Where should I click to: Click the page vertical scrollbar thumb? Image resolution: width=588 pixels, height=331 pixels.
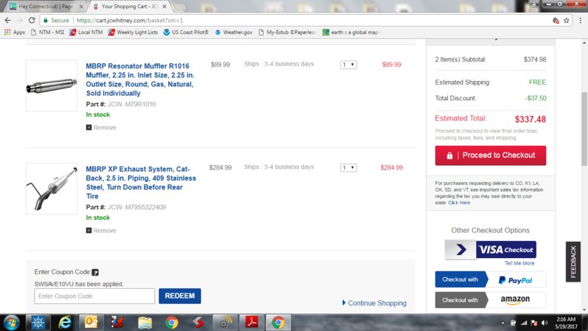[584, 129]
